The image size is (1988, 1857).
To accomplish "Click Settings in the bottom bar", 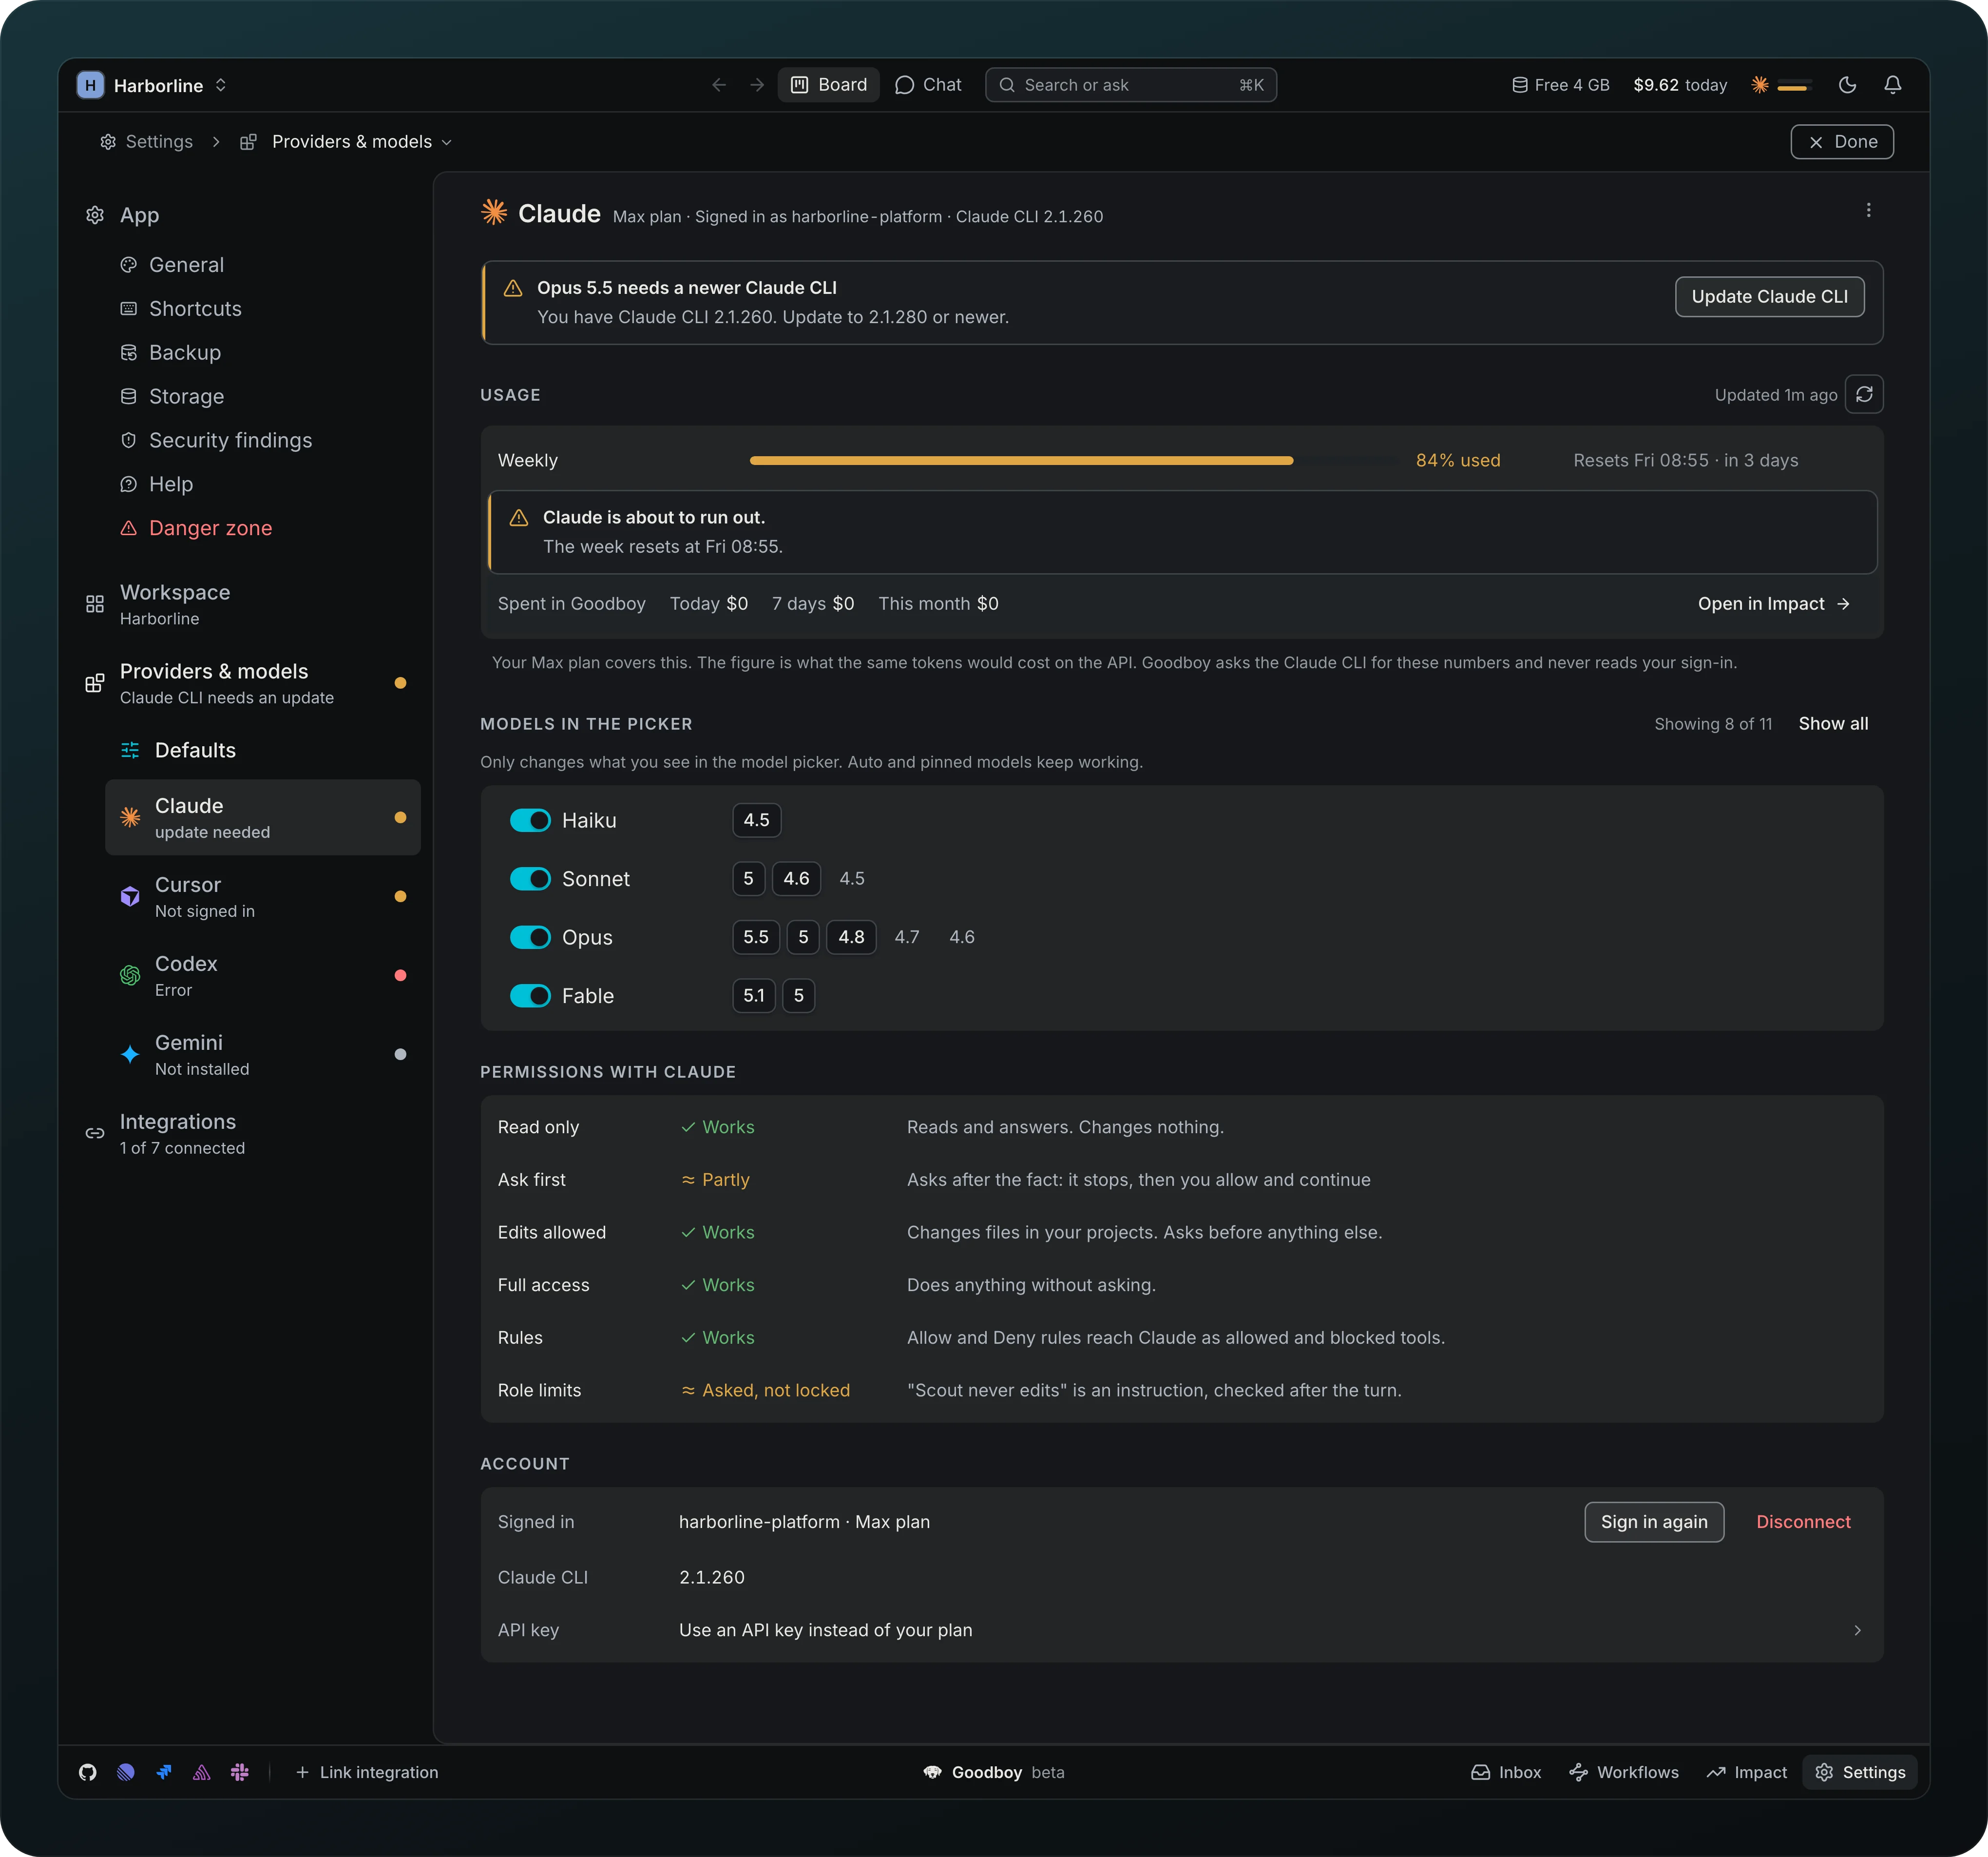I will click(1860, 1772).
